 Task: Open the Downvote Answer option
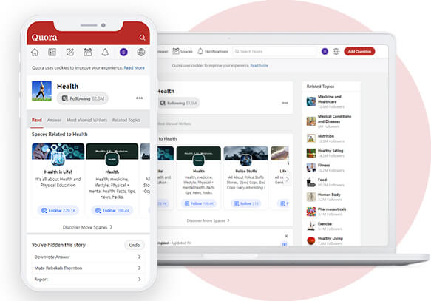pos(88,257)
